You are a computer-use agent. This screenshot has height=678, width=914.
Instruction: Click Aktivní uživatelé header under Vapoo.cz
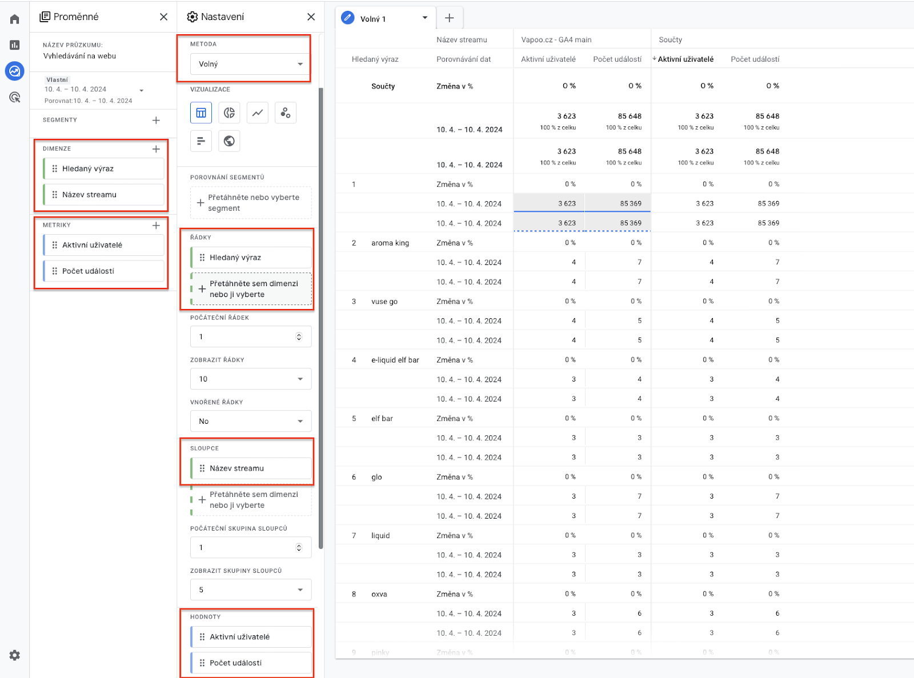pyautogui.click(x=548, y=59)
